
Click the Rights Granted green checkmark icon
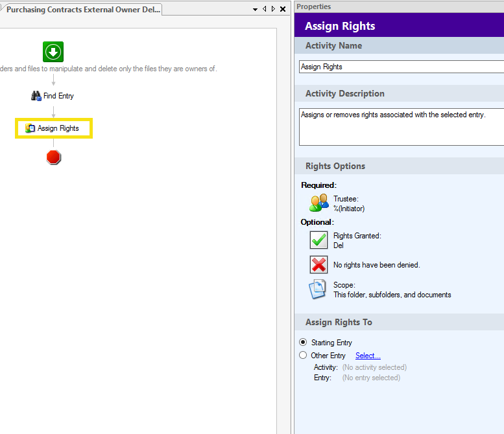coord(318,240)
